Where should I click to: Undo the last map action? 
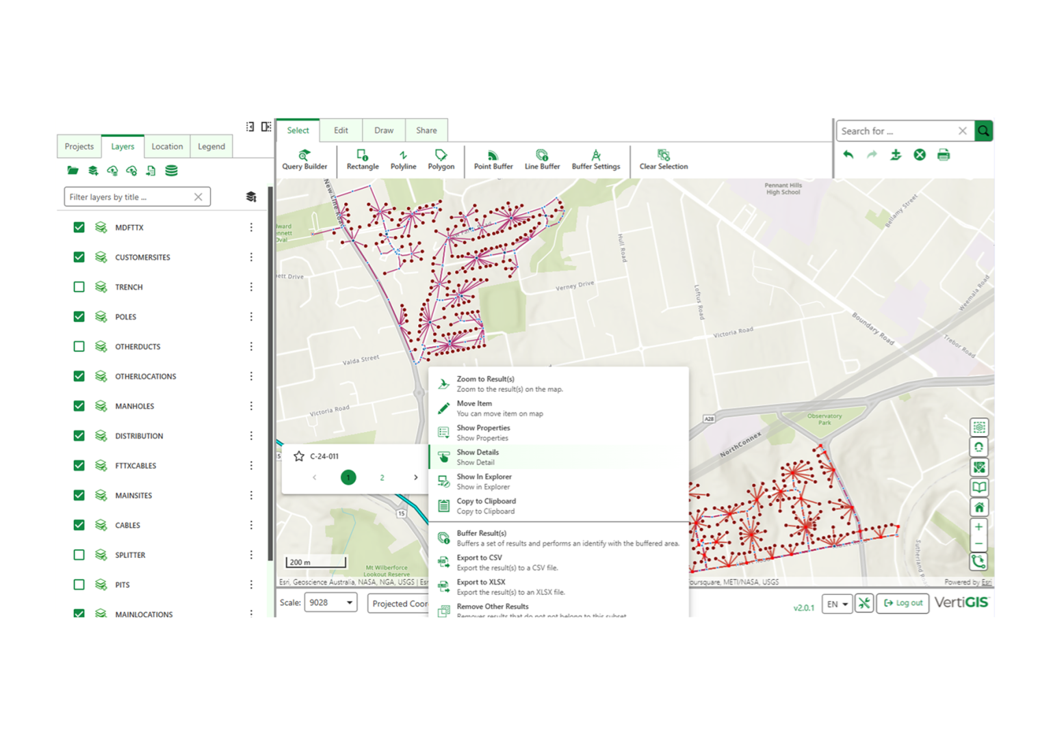(848, 155)
